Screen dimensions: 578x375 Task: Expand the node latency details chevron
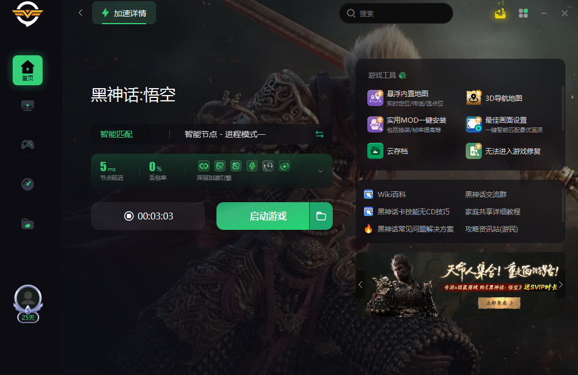(321, 171)
